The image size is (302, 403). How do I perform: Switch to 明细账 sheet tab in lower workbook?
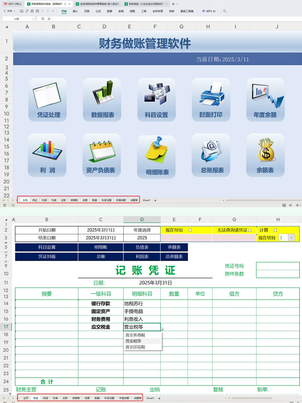tap(76, 398)
